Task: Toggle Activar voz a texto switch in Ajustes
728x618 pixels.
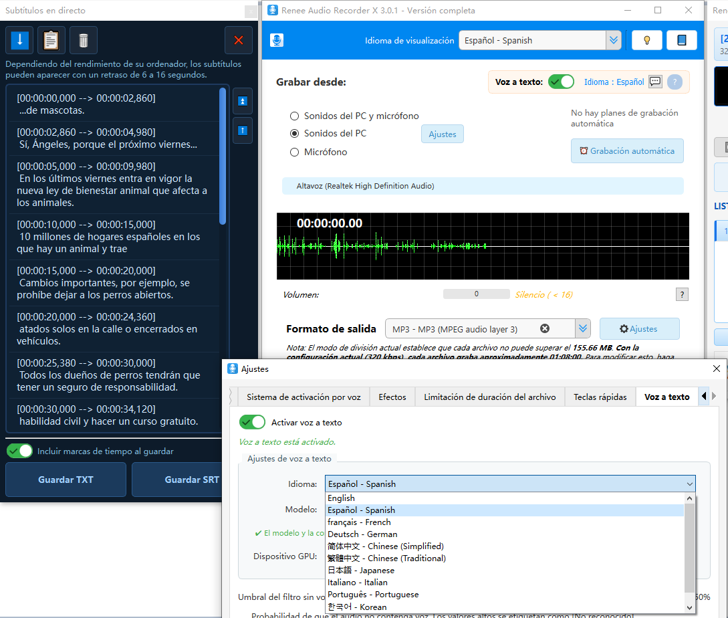Action: point(252,422)
